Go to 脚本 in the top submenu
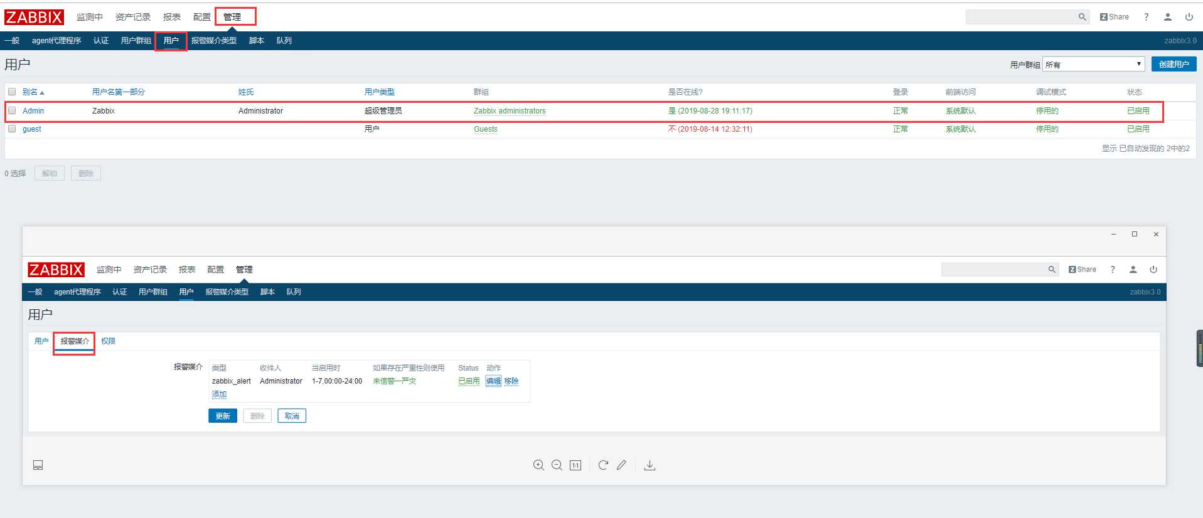Image resolution: width=1203 pixels, height=518 pixels. coord(257,41)
